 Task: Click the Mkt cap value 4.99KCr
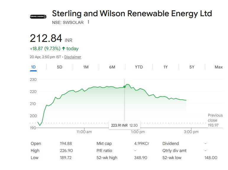[x=142, y=143]
